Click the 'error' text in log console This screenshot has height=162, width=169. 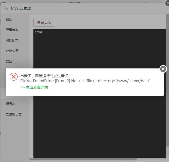pyautogui.click(x=38, y=32)
